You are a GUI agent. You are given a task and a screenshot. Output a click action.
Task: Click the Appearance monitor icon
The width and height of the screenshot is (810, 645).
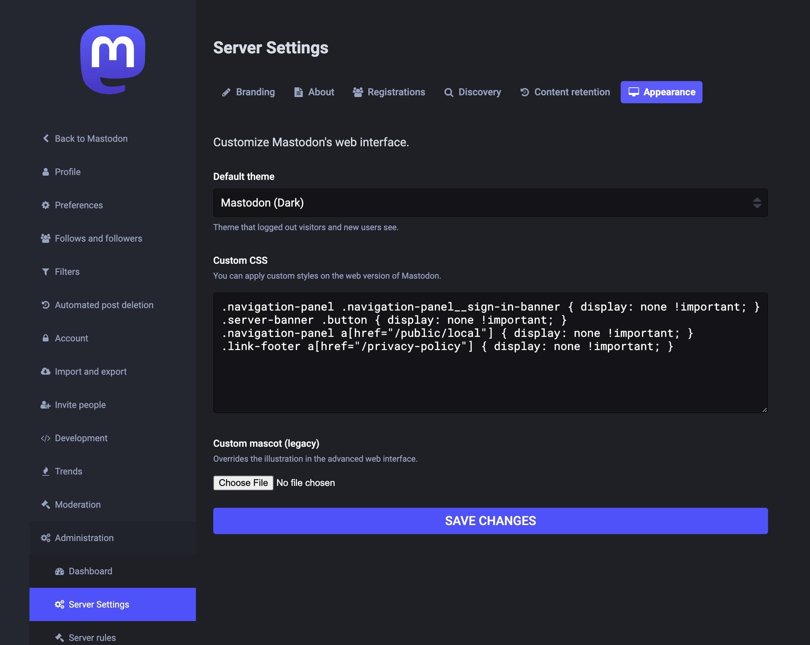pyautogui.click(x=634, y=92)
